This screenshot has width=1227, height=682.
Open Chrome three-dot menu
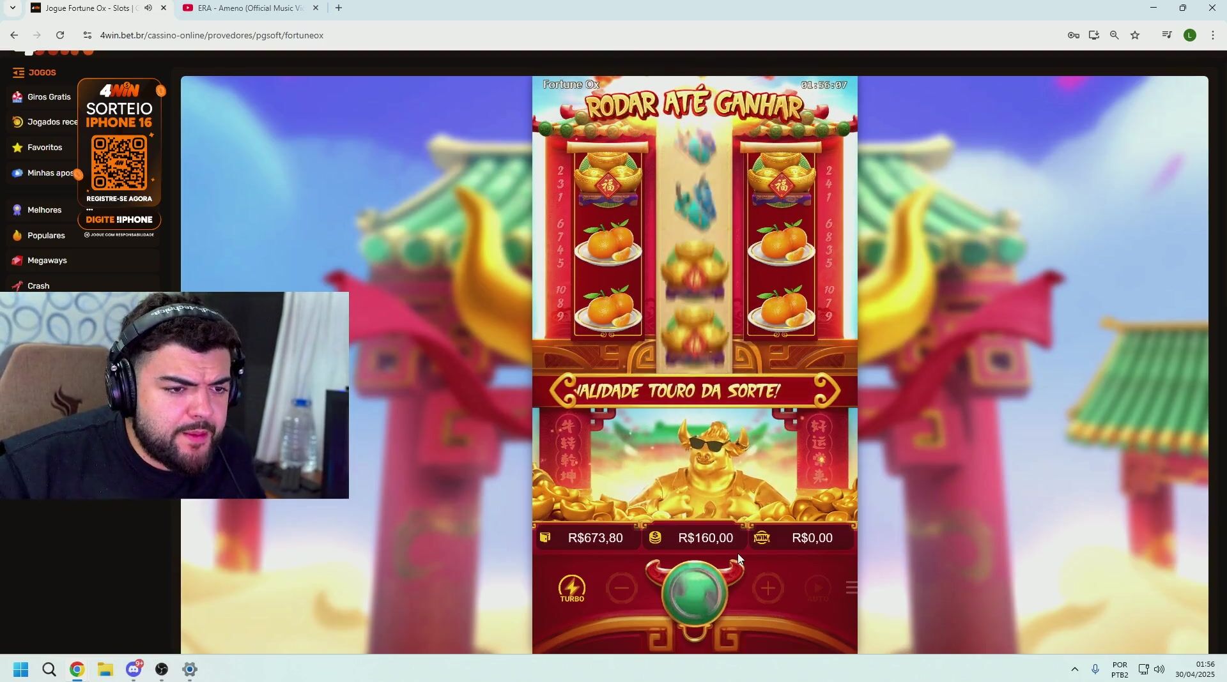pos(1213,36)
